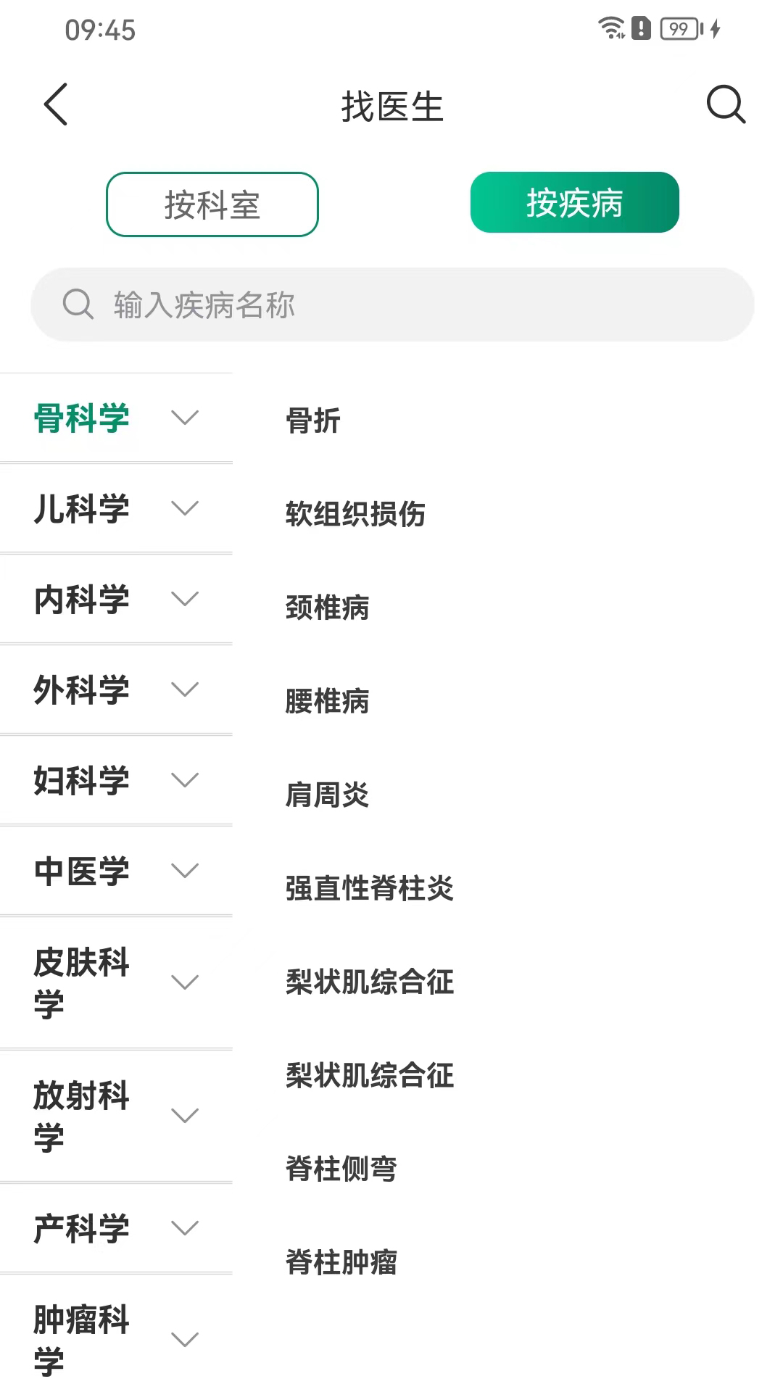Open the 骨折 disease entry
This screenshot has height=1392, width=783.
point(313,420)
